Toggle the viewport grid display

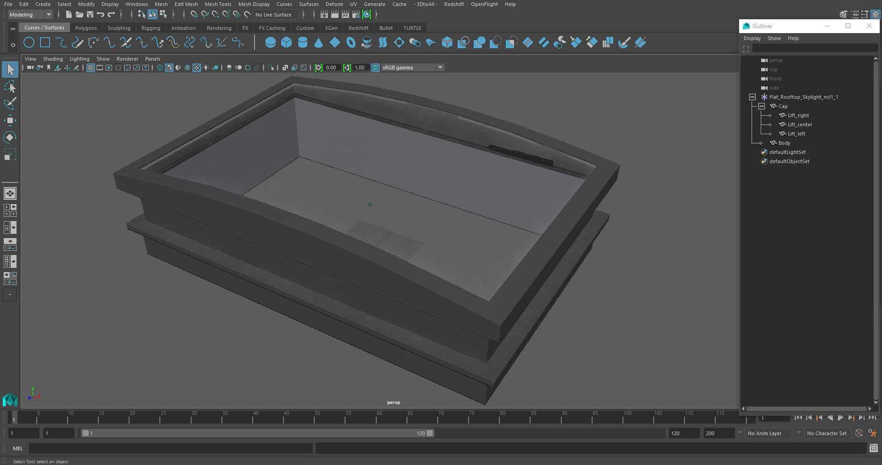point(90,68)
